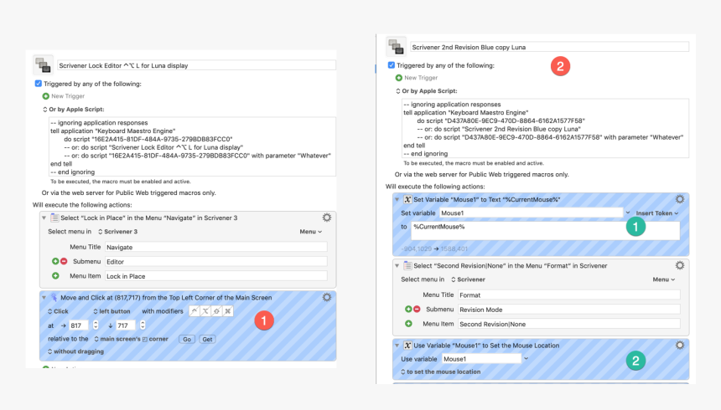The image size is (721, 410).
Task: Click the menu icon of Select Second Revision action
Action: [407, 265]
